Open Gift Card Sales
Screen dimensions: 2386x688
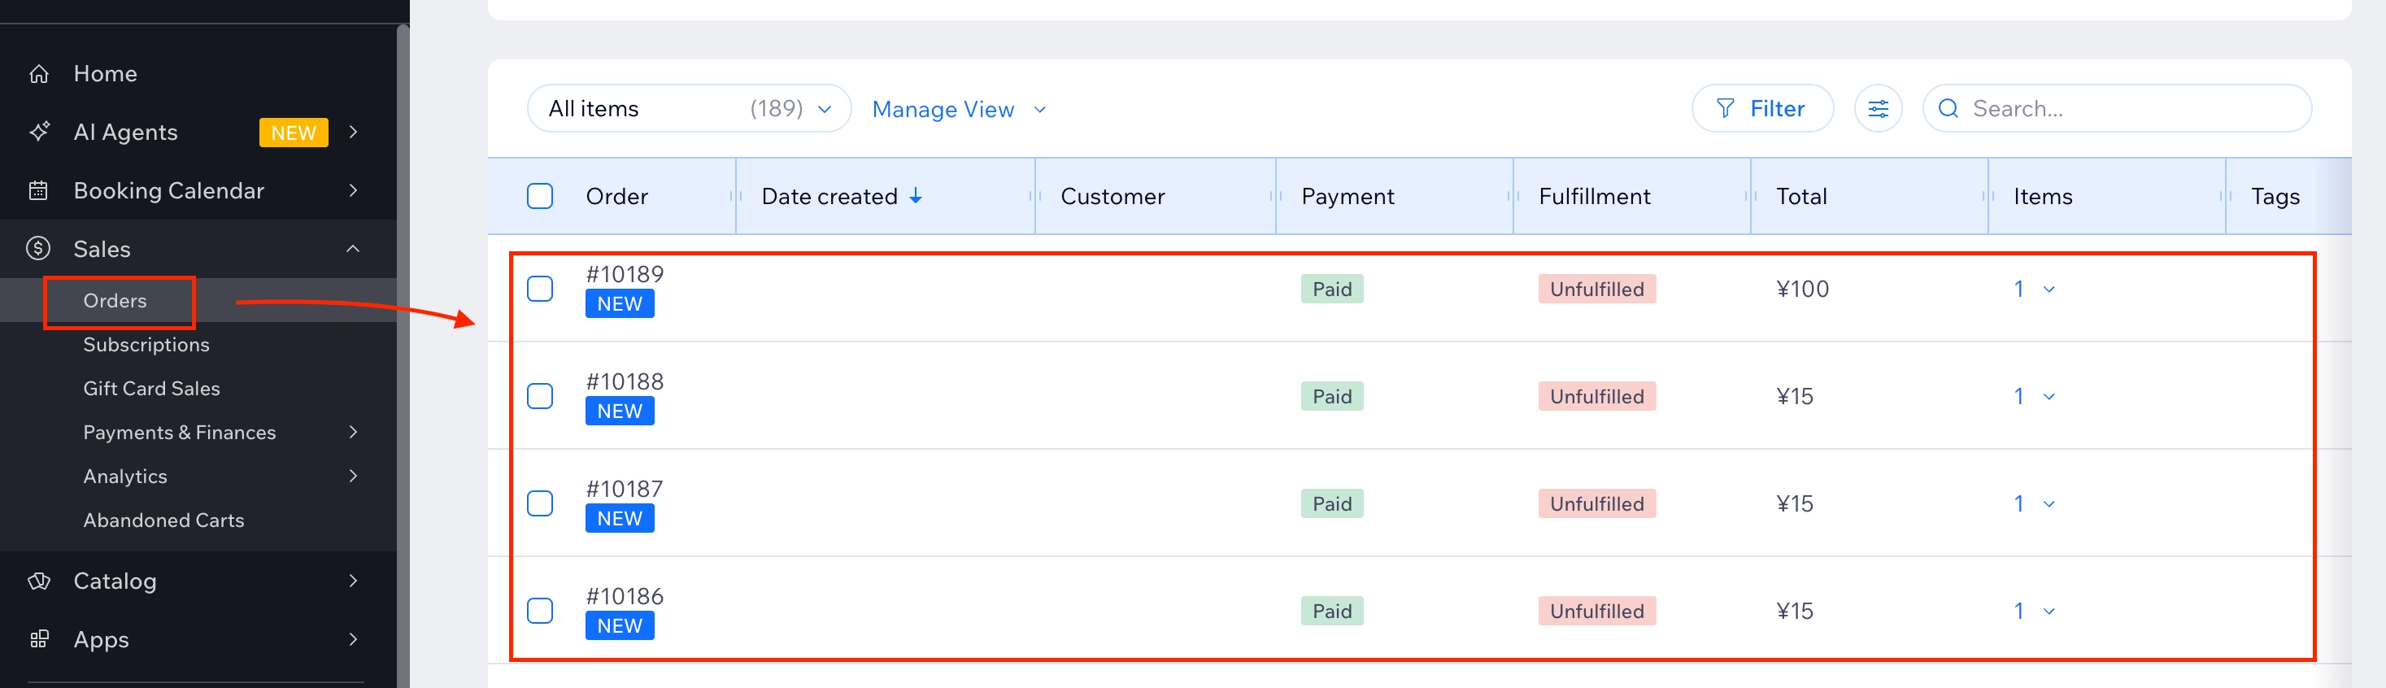(152, 389)
